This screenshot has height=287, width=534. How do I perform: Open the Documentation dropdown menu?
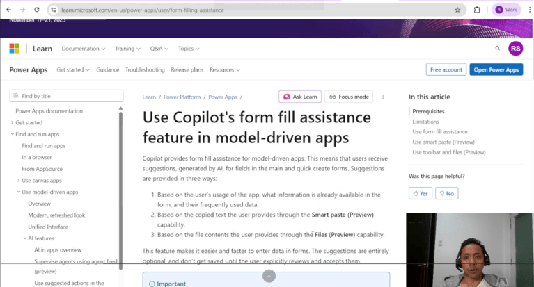[x=84, y=49]
